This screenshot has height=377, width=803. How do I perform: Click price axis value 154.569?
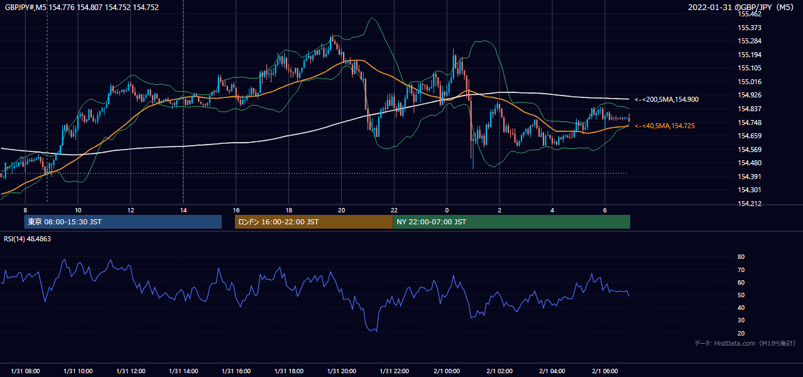[x=750, y=150]
